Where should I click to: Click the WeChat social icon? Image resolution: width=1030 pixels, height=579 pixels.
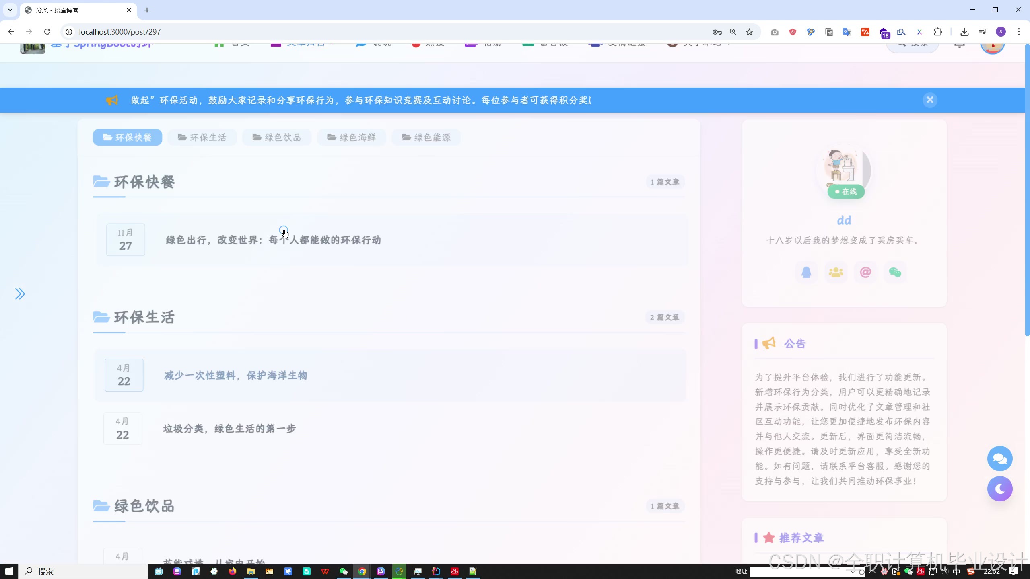tap(895, 273)
